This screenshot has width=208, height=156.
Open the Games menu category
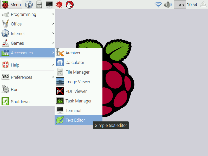click(27, 43)
